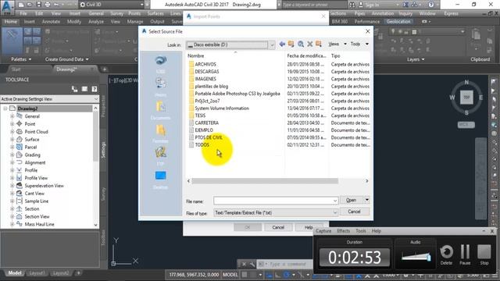Viewport: 500px width, 281px height.
Task: Expand the Surface node in Toolspace tree
Action: [12, 139]
